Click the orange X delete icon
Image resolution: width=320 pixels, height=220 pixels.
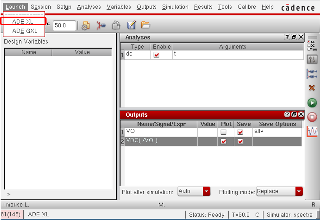click(x=312, y=88)
